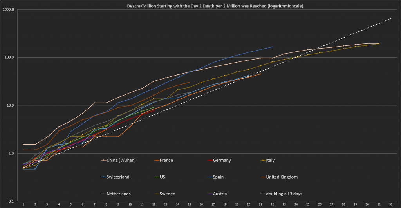The width and height of the screenshot is (401, 208).
Task: Select the Spain legend entry text
Action: point(219,177)
